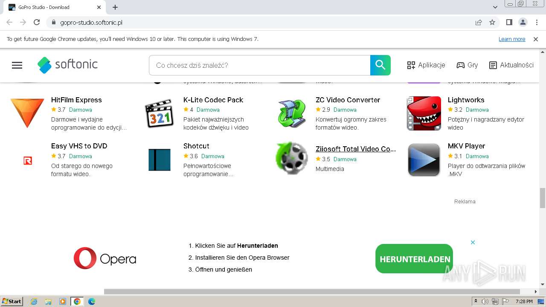Go forward in the browser history

23,22
